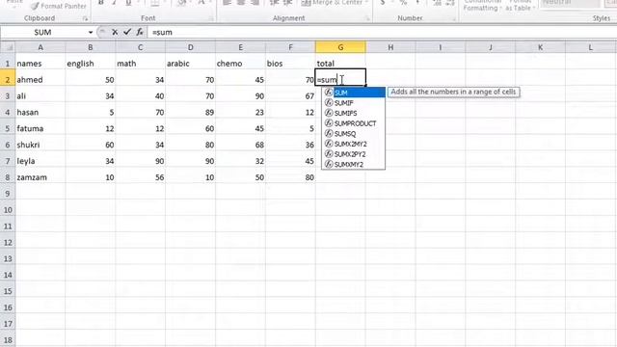The height and width of the screenshot is (347, 617).
Task: Select row 1 header
Action: point(8,64)
